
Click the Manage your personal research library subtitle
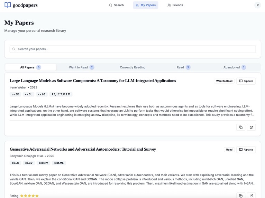(x=35, y=30)
